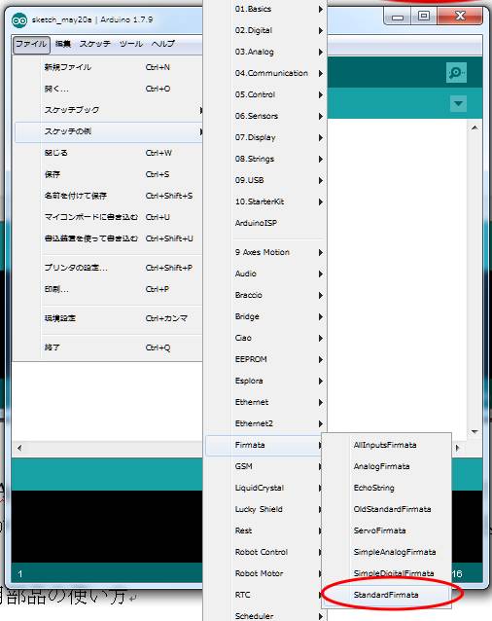Open Audio library examples
The image size is (492, 621).
pos(265,274)
